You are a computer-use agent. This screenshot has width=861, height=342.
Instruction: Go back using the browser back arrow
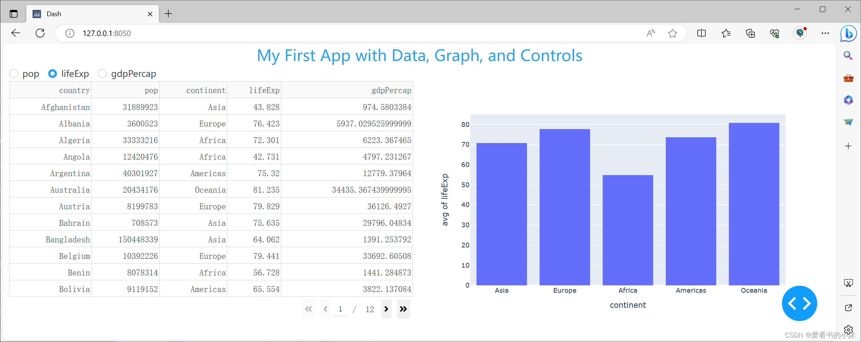(x=16, y=33)
